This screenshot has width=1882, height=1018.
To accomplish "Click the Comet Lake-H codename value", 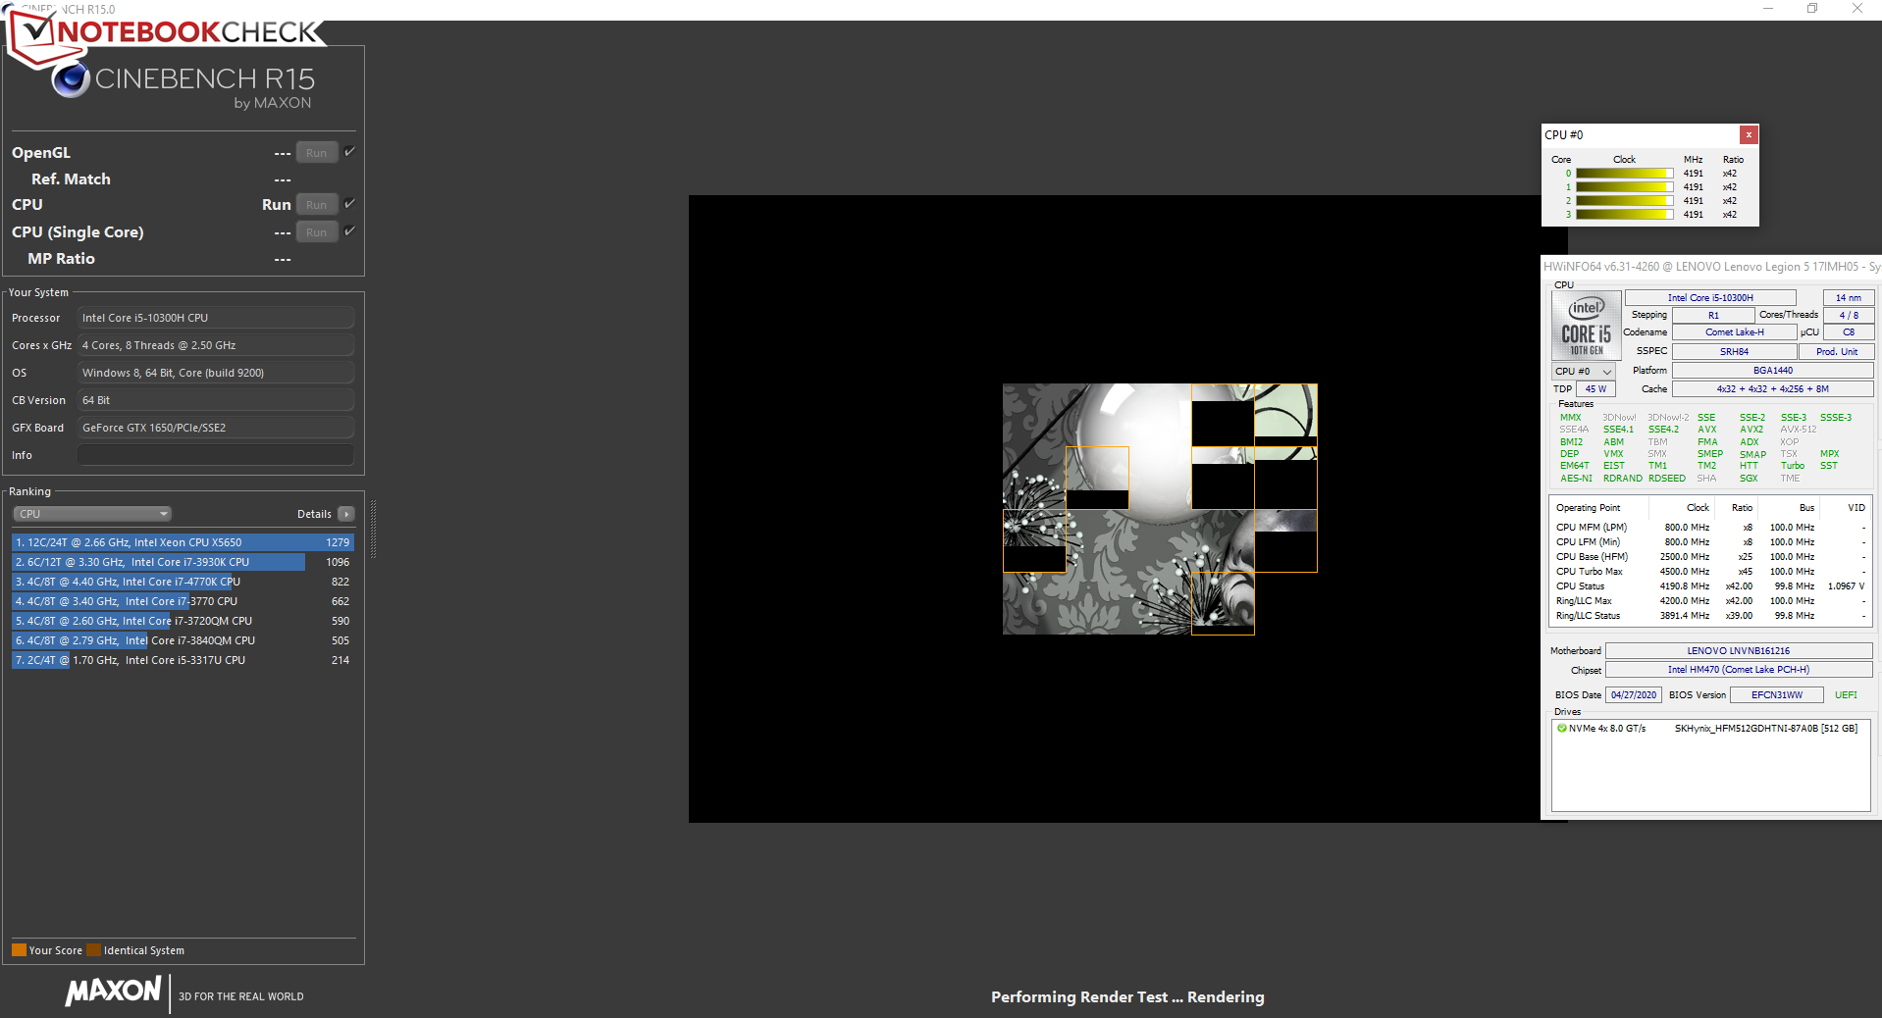I will click(x=1735, y=332).
